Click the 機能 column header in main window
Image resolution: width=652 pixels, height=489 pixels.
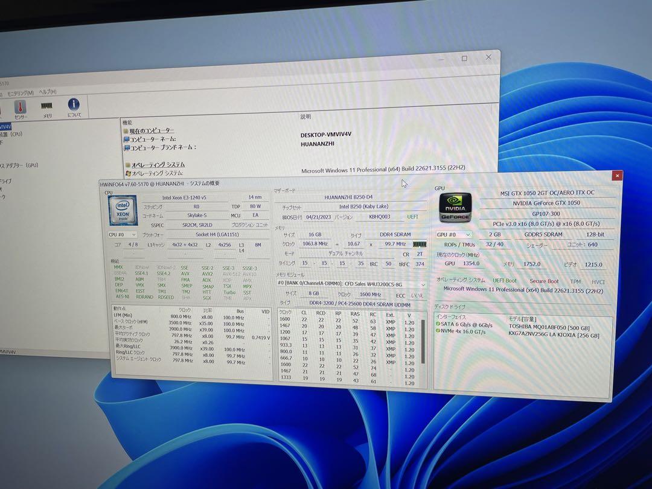[x=127, y=123]
